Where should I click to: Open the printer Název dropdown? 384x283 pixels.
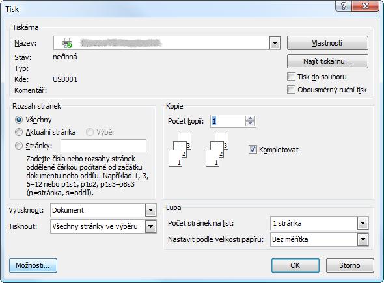pos(275,43)
